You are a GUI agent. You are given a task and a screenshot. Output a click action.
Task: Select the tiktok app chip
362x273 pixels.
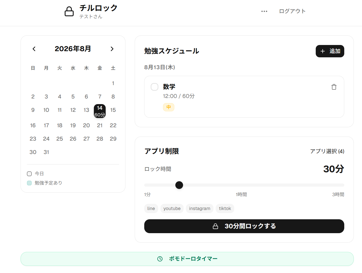pos(225,208)
